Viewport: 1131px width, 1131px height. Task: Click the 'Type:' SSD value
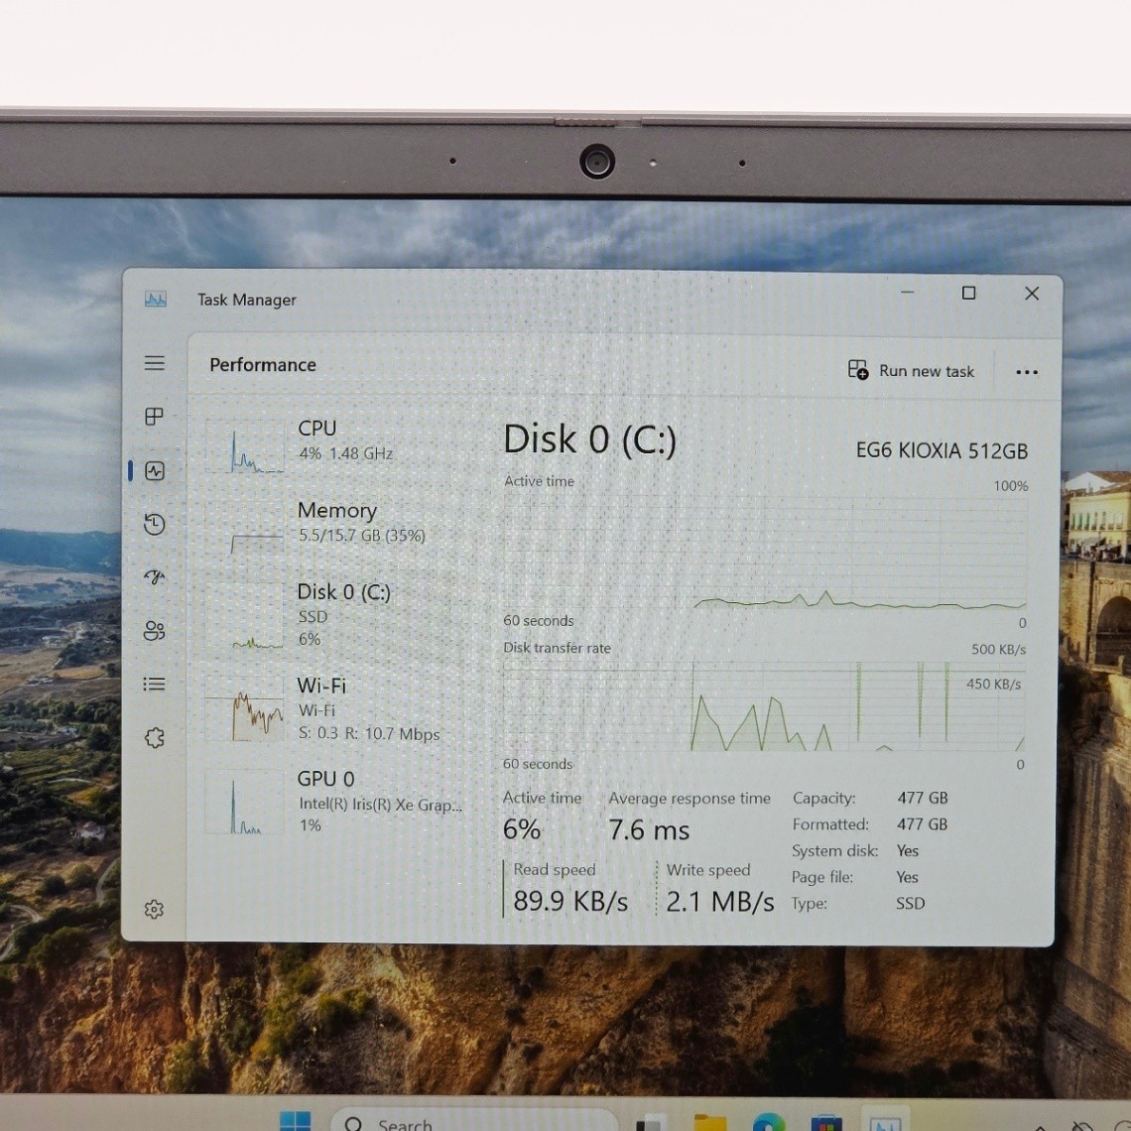click(x=911, y=903)
